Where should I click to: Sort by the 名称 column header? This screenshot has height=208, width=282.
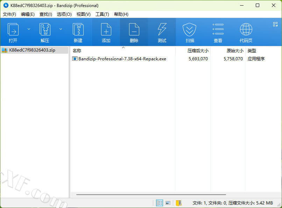tap(123, 51)
